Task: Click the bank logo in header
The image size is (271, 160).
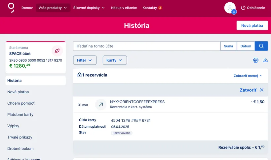Action: click(11, 7)
